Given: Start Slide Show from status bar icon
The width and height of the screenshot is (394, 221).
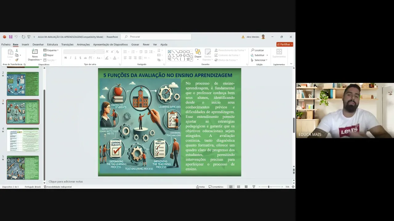Looking at the screenshot, I should pyautogui.click(x=254, y=187).
